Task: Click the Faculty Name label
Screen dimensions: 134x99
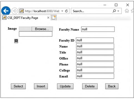Action: [x=69, y=30]
